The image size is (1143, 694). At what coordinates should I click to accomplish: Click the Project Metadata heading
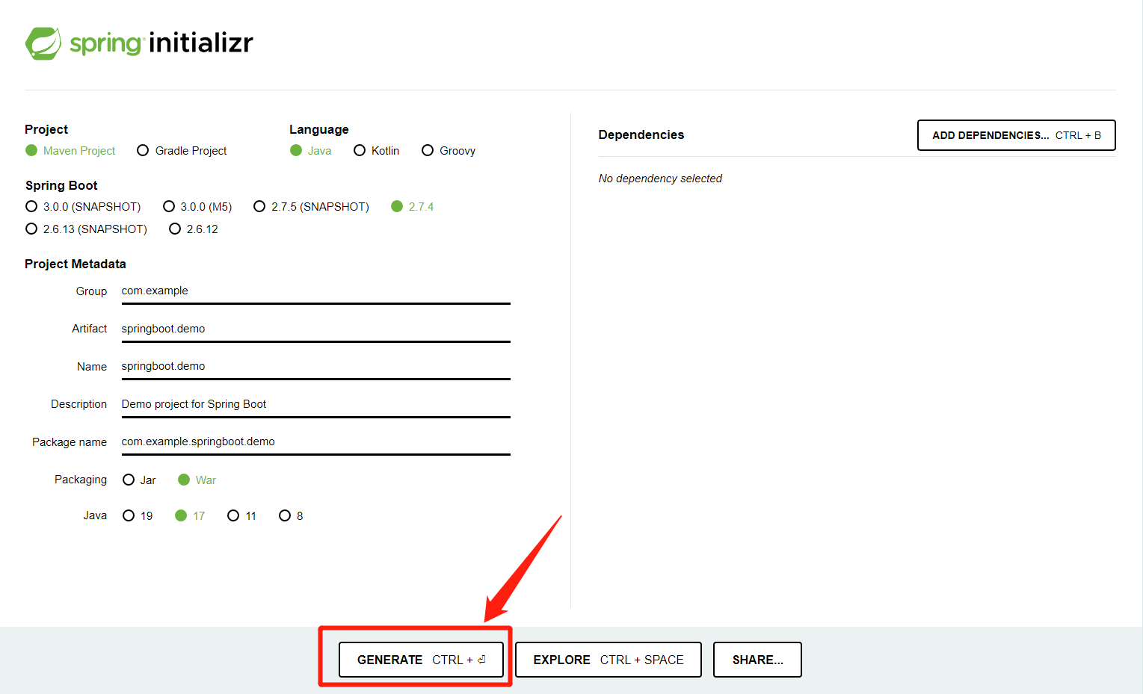[x=76, y=264]
